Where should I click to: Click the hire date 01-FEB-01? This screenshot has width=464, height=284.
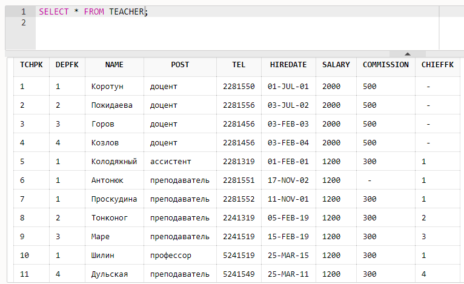point(288,162)
